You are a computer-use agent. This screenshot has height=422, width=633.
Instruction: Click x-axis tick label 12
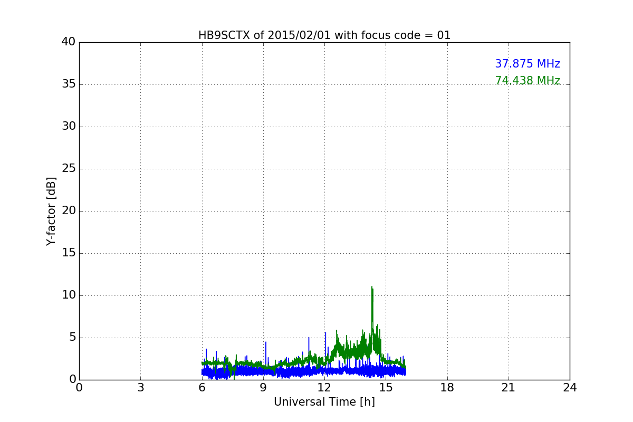(324, 388)
